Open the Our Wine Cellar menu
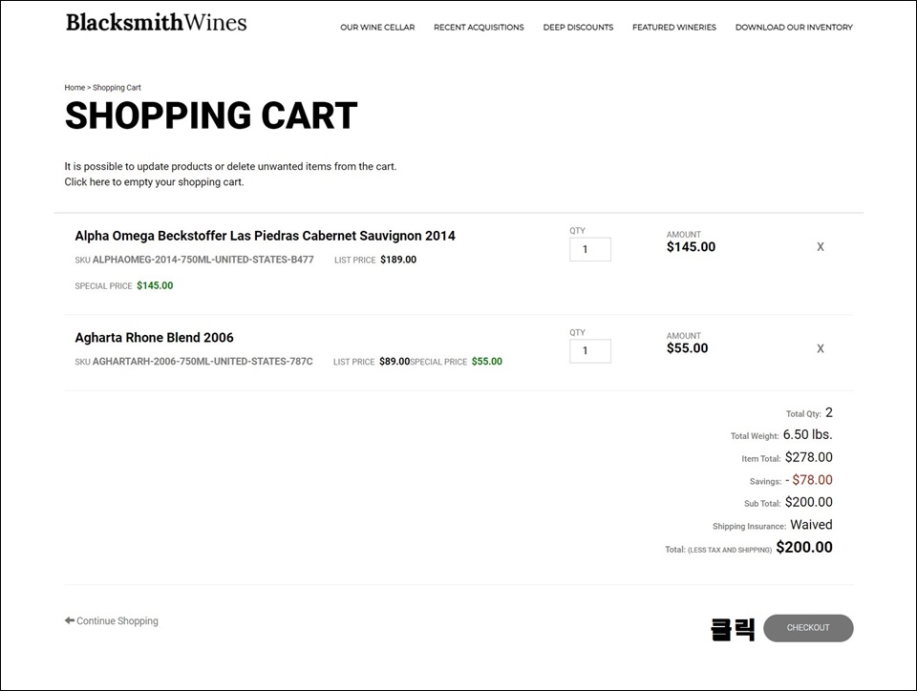917x691 pixels. point(377,28)
